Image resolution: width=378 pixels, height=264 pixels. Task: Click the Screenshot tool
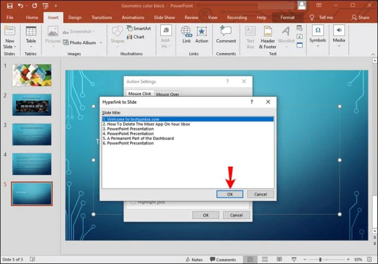[x=78, y=32]
